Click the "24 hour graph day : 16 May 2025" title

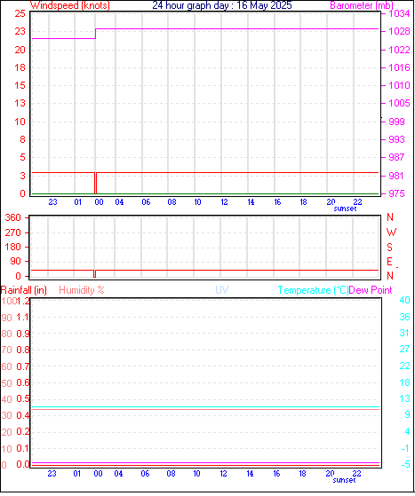coord(222,5)
